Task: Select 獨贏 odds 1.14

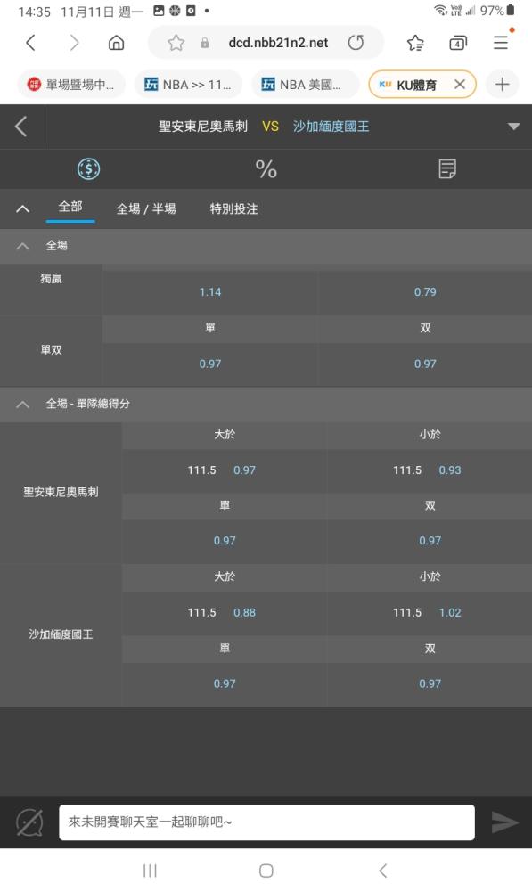Action: [210, 292]
